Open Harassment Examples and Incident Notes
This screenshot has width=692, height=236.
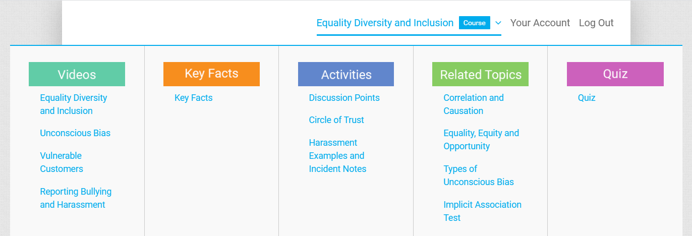click(x=337, y=156)
